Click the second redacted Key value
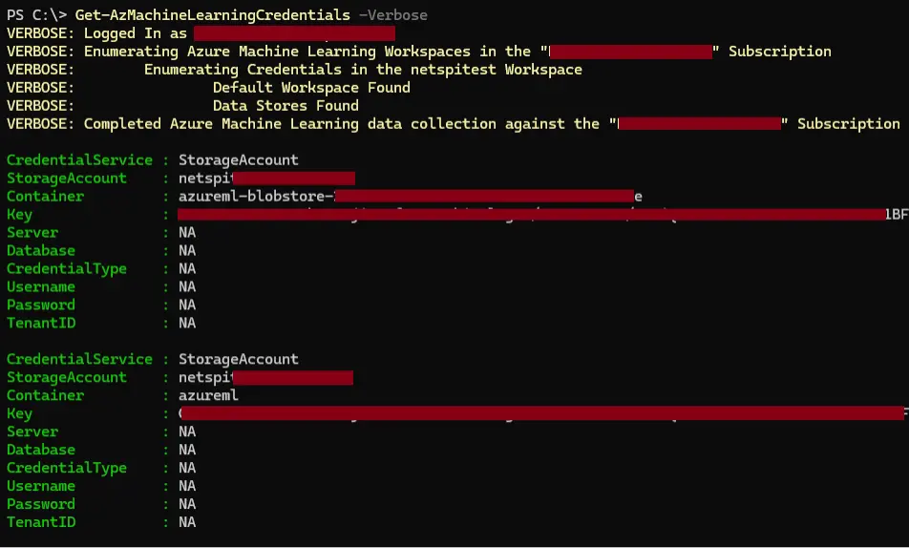The image size is (909, 548). (x=542, y=413)
